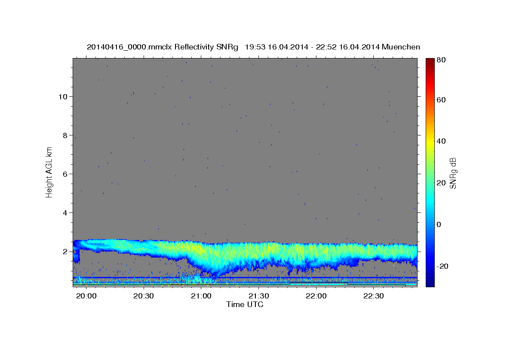This screenshot has width=516, height=344.
Task: Click the '40' colorbar tick value
Action: pos(442,141)
